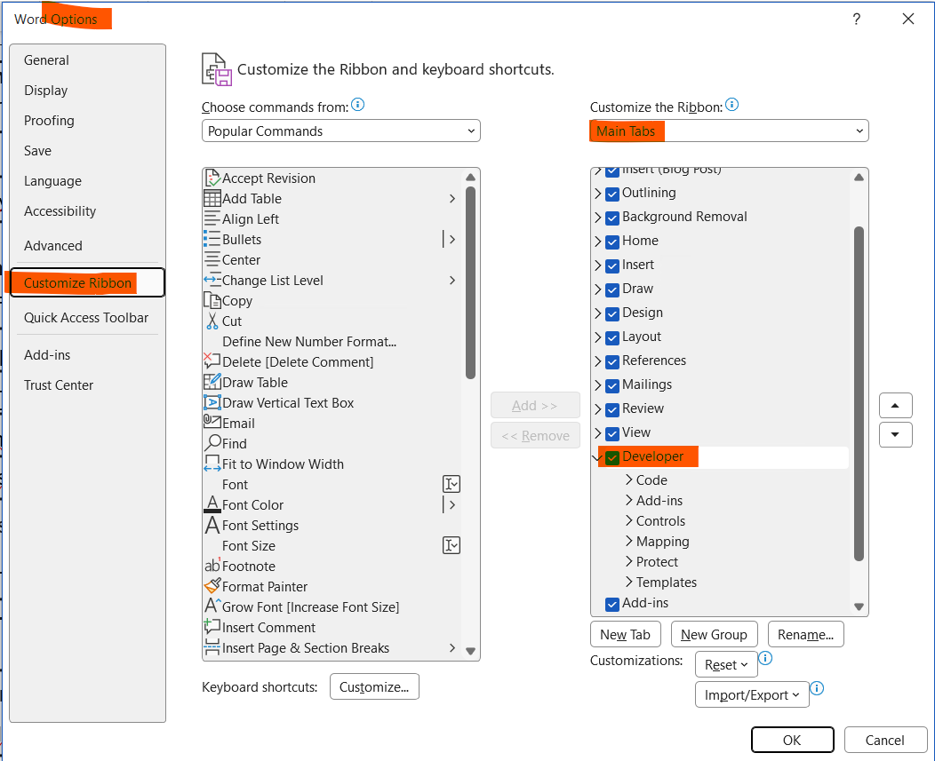This screenshot has height=761, width=935.
Task: Open the Main Tabs dropdown
Action: pos(728,131)
